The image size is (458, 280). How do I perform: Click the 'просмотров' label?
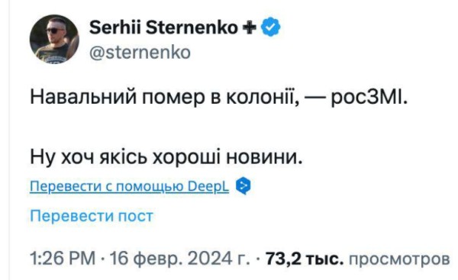pos(399,259)
